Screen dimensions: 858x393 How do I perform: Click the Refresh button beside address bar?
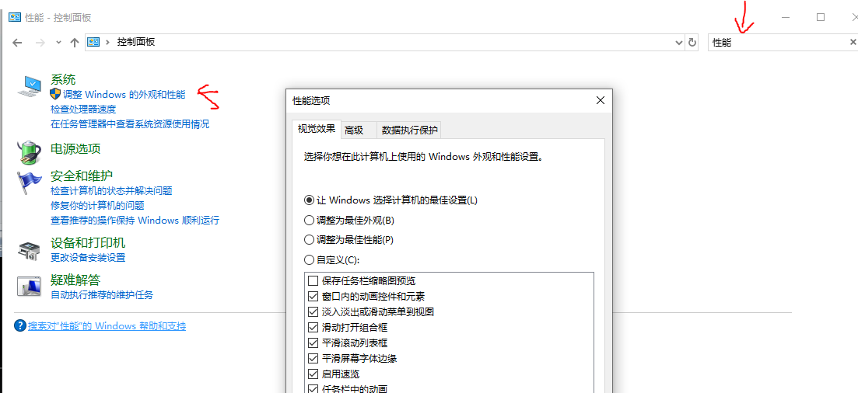pyautogui.click(x=692, y=43)
